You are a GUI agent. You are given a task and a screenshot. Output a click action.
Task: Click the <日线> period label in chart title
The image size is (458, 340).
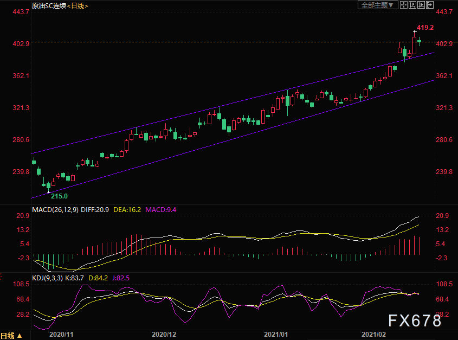[78, 5]
